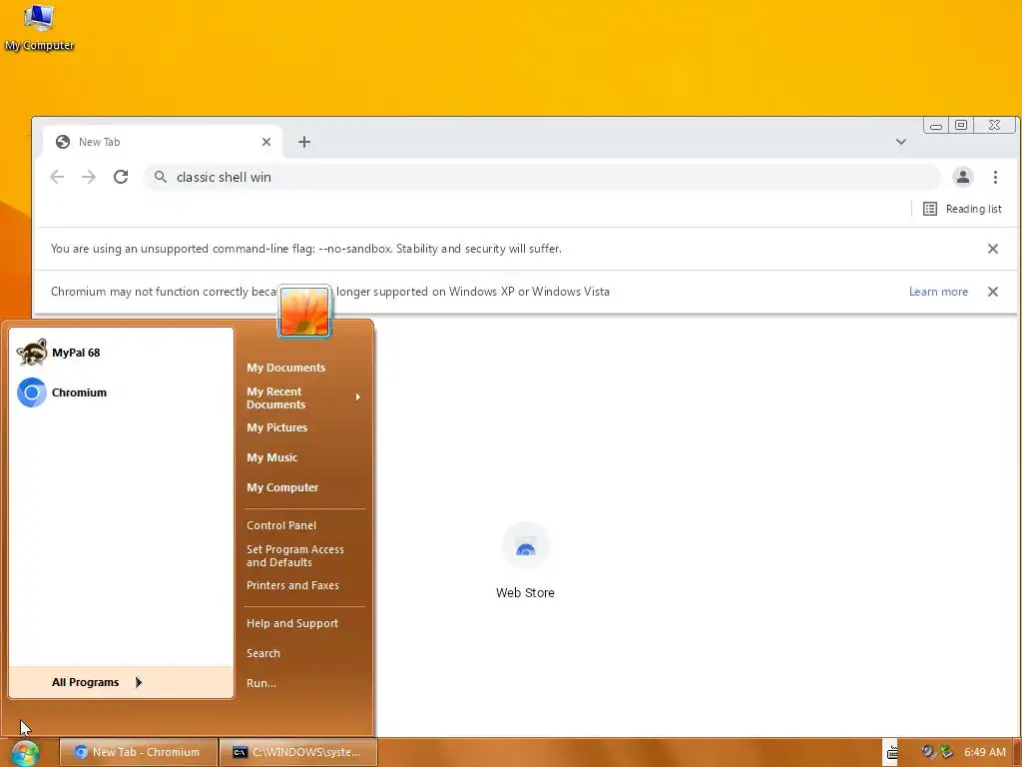Switch to New Tab - Chromium taskbar button

point(138,752)
